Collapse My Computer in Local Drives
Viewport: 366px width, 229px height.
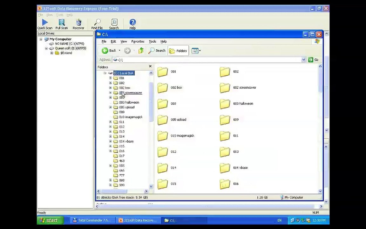[x=41, y=39]
